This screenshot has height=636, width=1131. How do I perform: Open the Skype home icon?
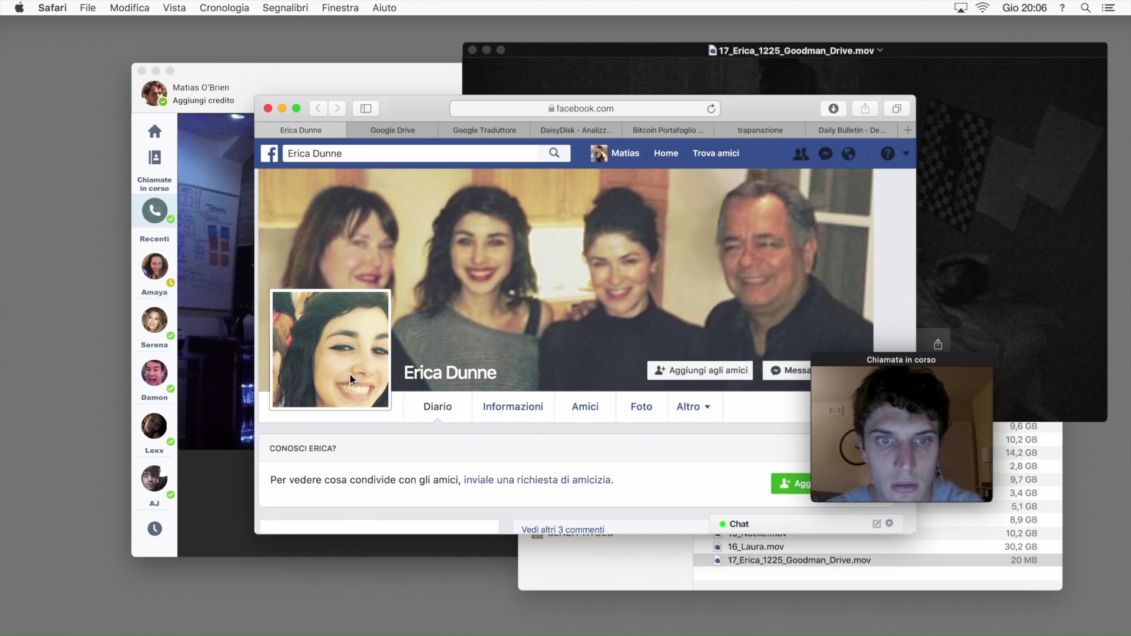tap(154, 131)
